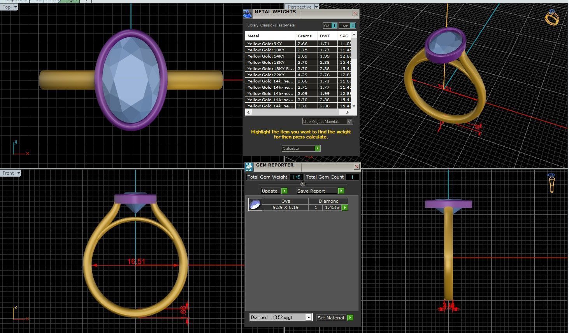Select the 'Yellow Gold:9KY' row

pos(299,44)
